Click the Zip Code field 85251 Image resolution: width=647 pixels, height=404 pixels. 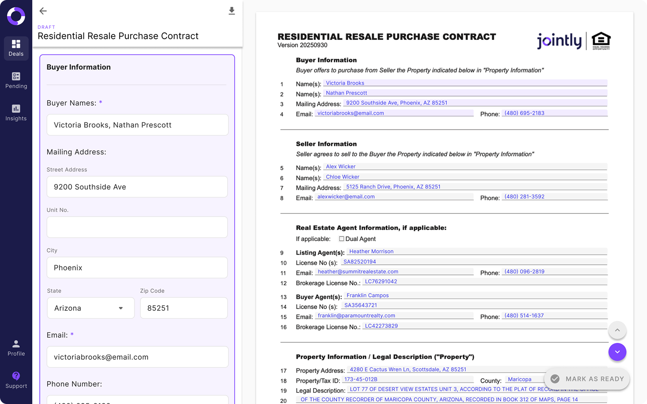click(x=184, y=308)
